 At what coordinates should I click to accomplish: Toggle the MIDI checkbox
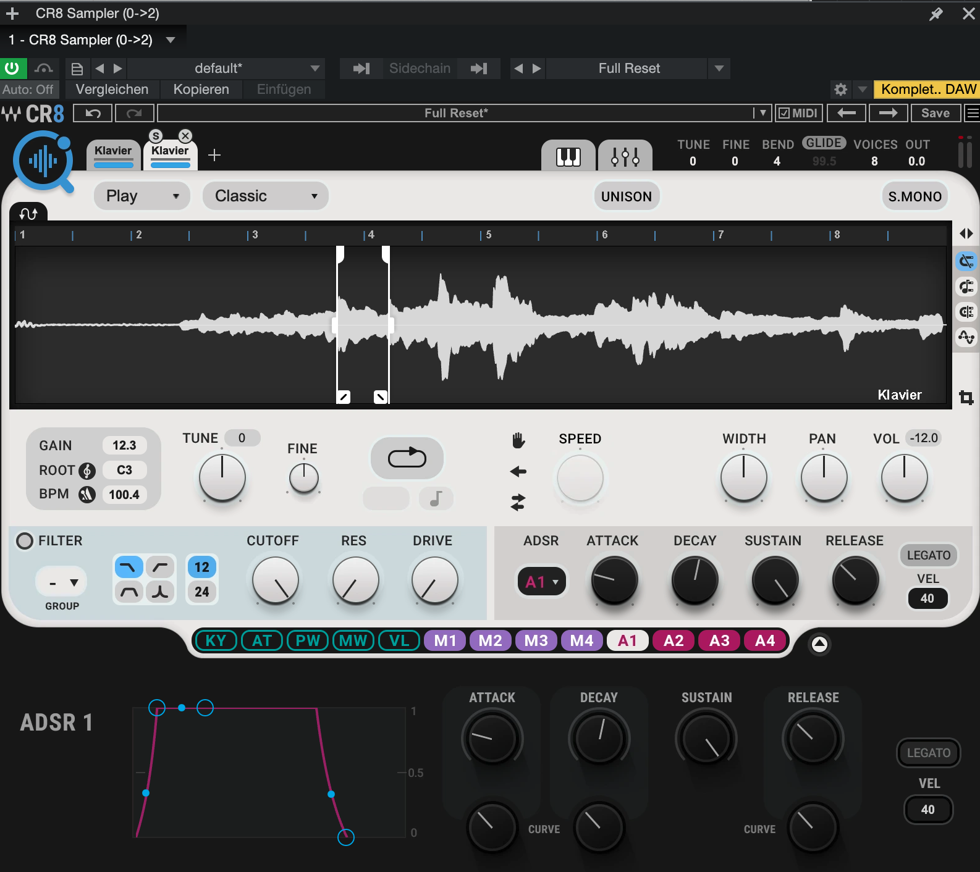[798, 113]
